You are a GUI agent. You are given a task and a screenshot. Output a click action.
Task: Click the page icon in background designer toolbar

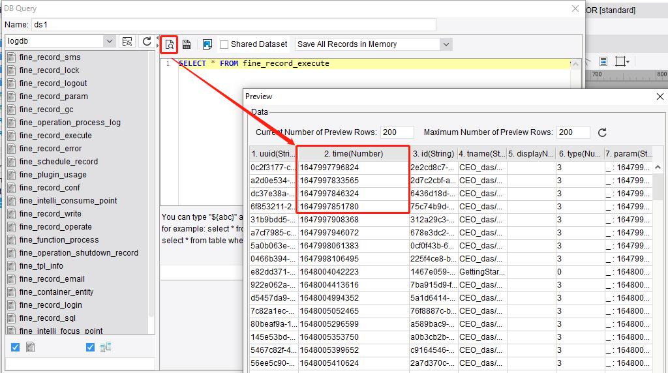click(603, 61)
